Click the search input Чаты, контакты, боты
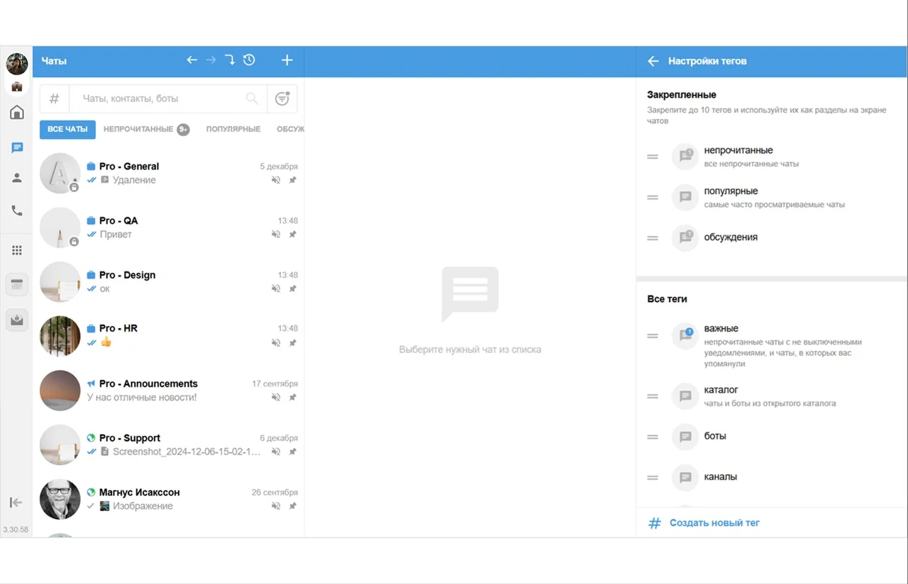The width and height of the screenshot is (908, 584). (163, 99)
